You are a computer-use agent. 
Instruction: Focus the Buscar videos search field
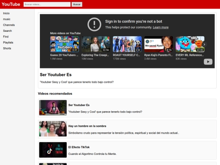point(47,4)
